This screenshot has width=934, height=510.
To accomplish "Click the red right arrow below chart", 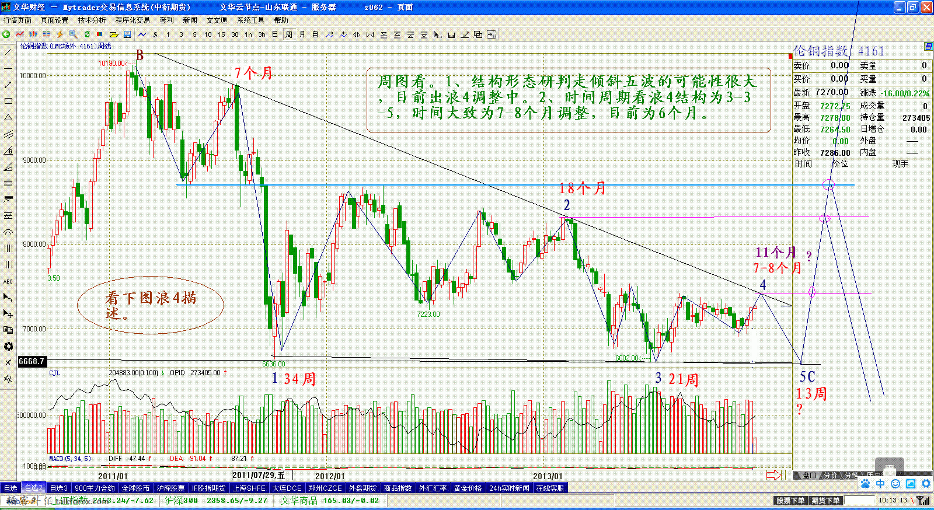I will pos(773,476).
